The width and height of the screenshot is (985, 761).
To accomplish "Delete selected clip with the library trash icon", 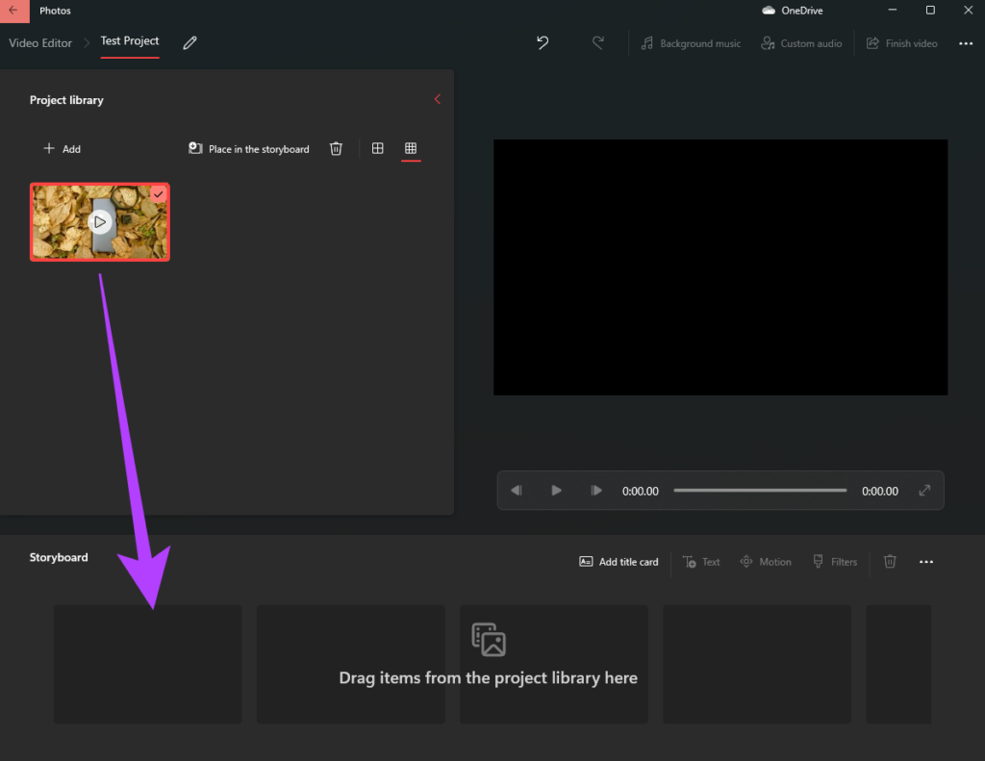I will pos(336,148).
